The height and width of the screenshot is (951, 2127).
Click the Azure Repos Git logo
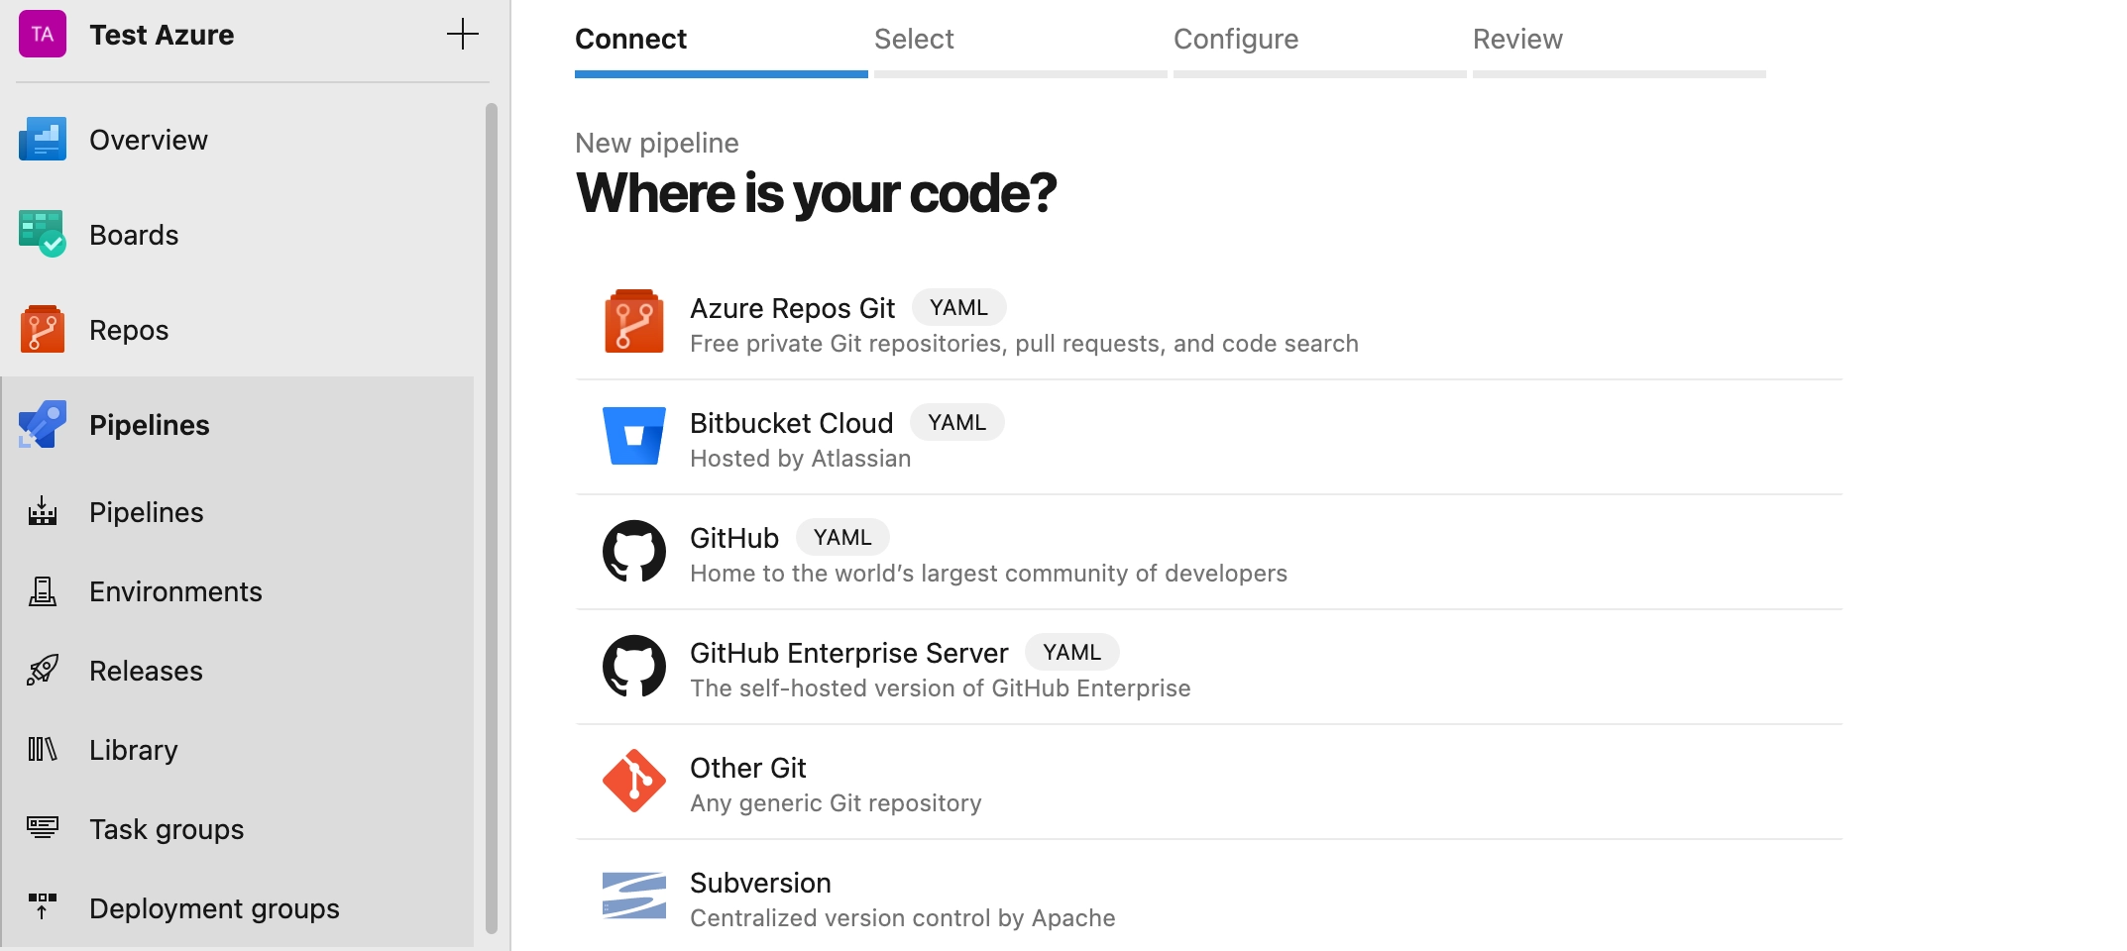[x=634, y=321]
